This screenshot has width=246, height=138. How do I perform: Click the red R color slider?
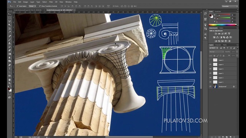[223, 15]
